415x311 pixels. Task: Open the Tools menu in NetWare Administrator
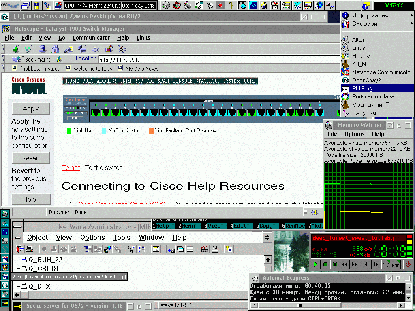(122, 237)
